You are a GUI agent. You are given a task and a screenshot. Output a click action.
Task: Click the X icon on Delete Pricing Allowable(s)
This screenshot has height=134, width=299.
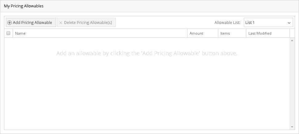[61, 23]
